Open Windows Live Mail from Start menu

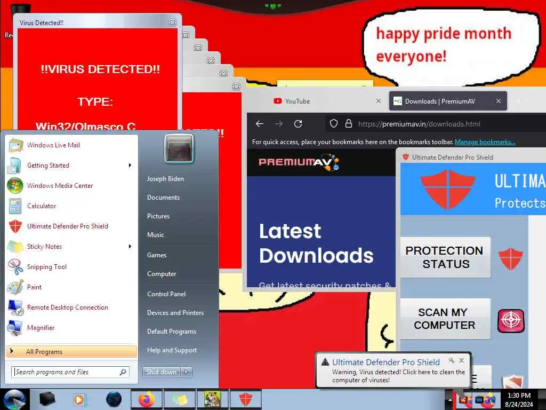71,145
